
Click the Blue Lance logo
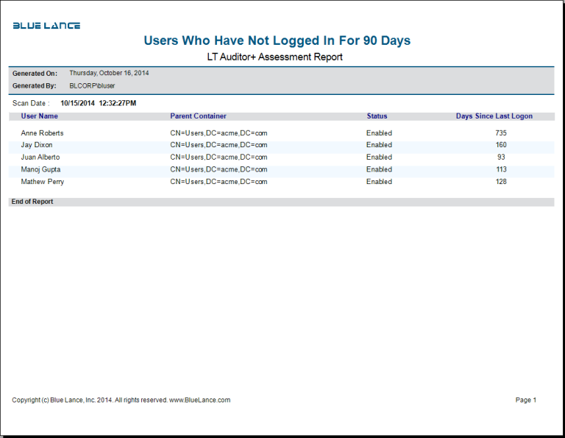[x=46, y=26]
